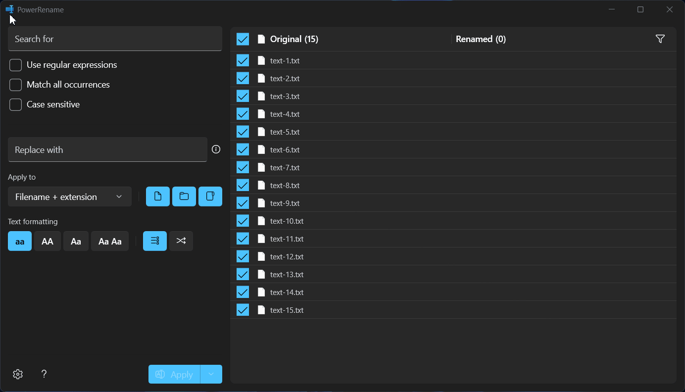
Task: Click the Renamed (0) column header
Action: point(481,39)
